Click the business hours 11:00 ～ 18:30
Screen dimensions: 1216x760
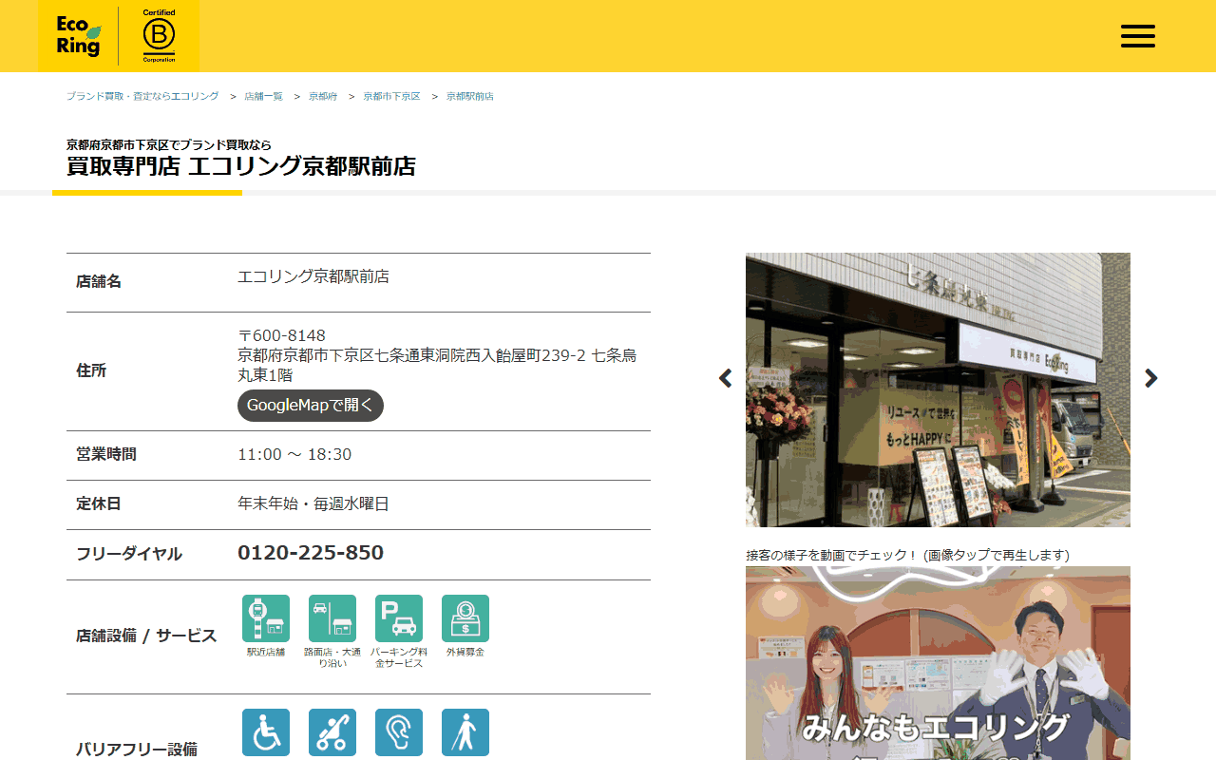click(x=294, y=454)
